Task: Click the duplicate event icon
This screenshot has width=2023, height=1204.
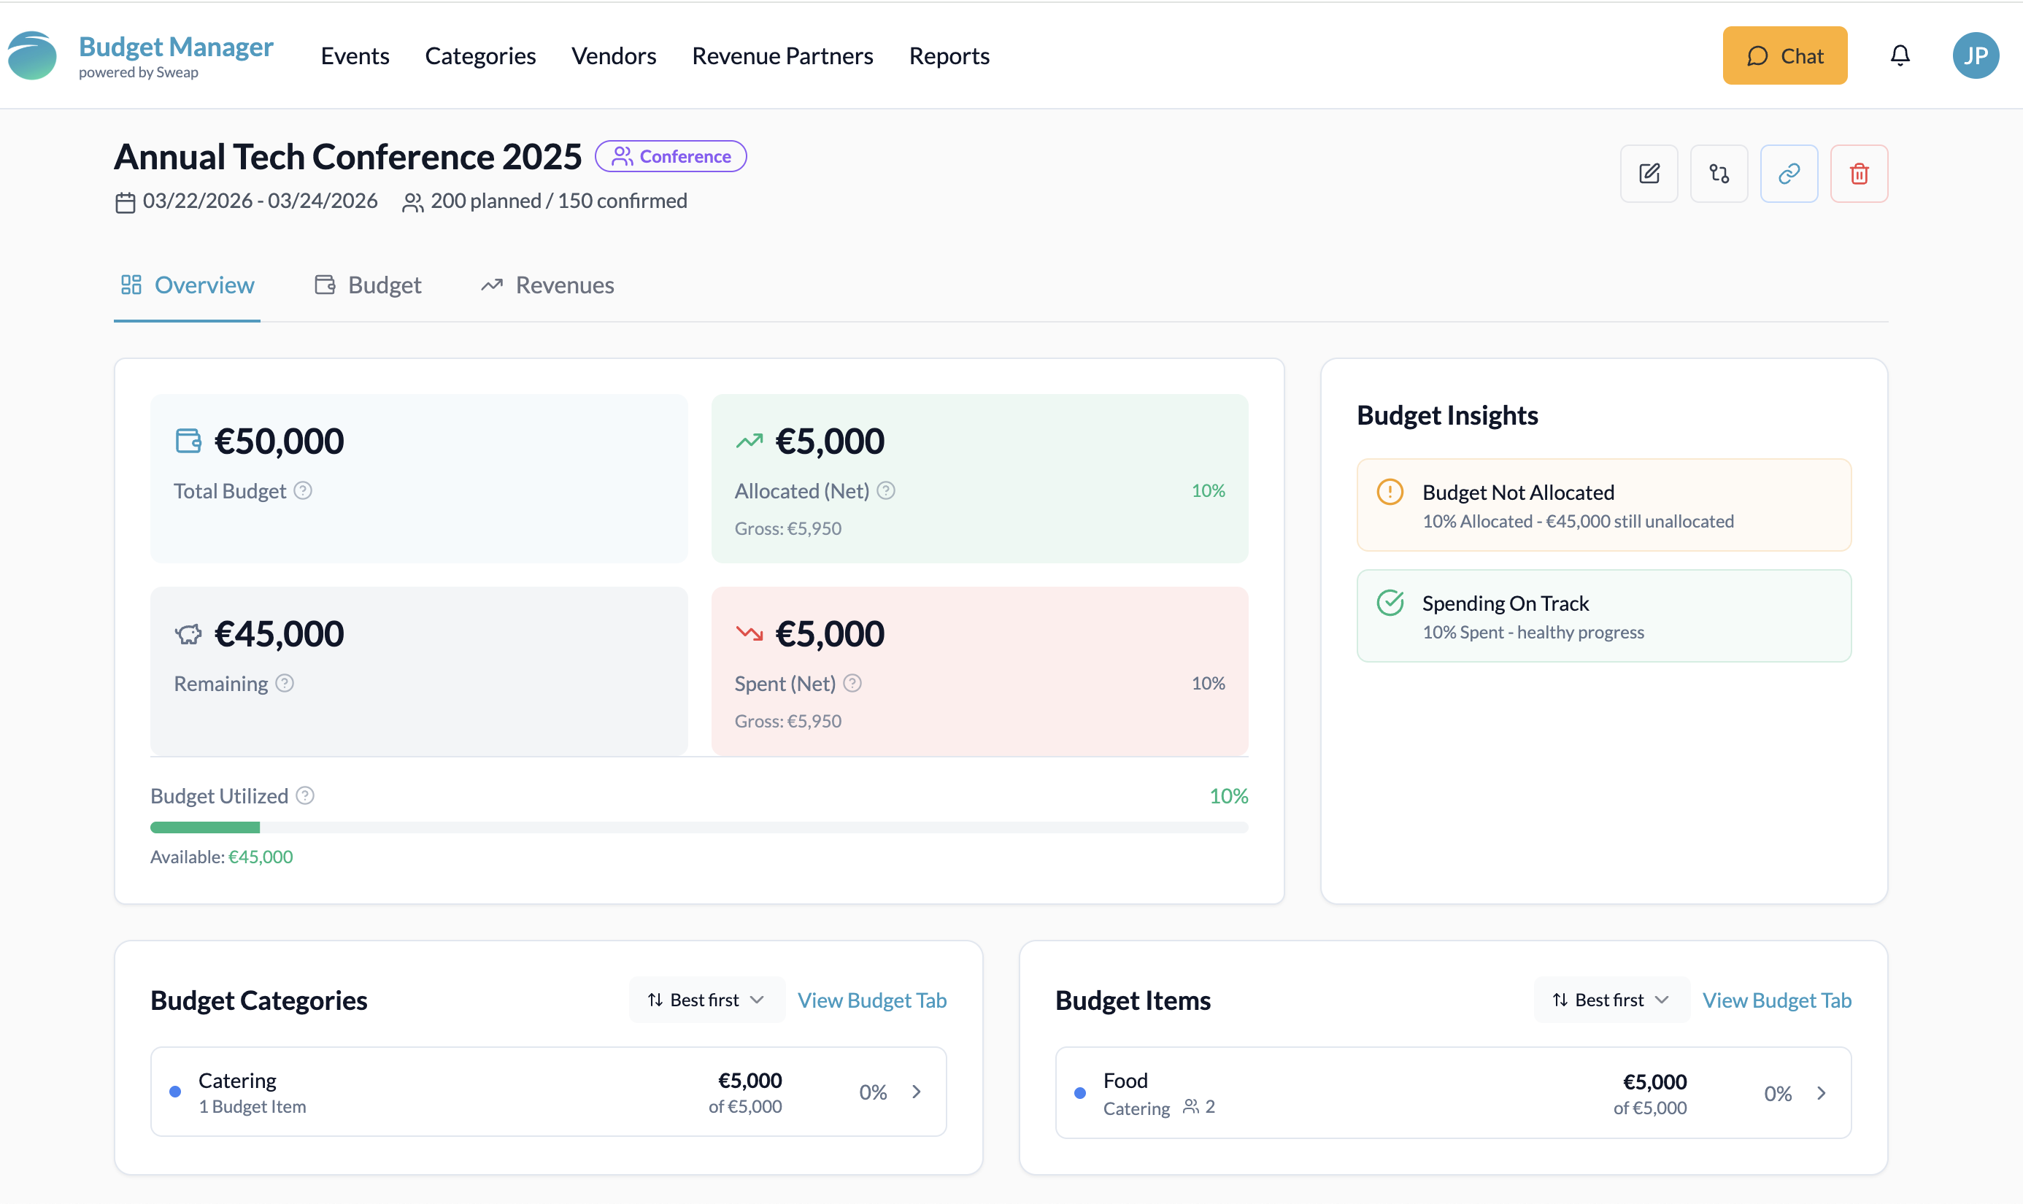Action: pyautogui.click(x=1719, y=173)
